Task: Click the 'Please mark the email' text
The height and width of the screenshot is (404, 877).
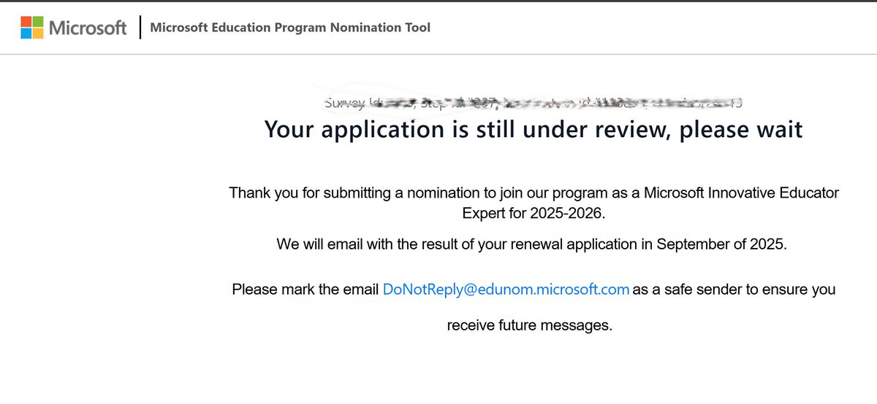Action: pyautogui.click(x=305, y=290)
